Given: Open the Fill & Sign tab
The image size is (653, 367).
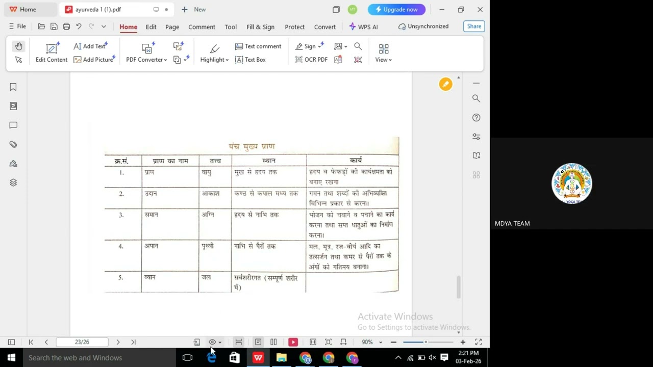Looking at the screenshot, I should tap(260, 27).
